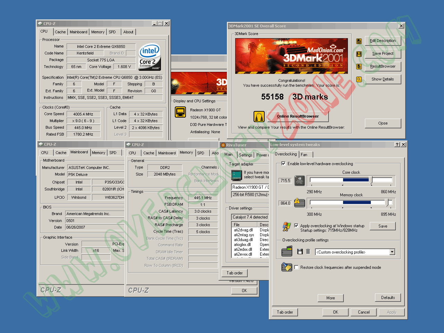Click the Edit Description button
This screenshot has height=333, width=444.
[383, 41]
